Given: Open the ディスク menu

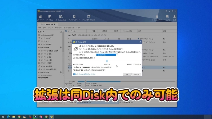Looking at the screenshot, I should coord(50,28).
